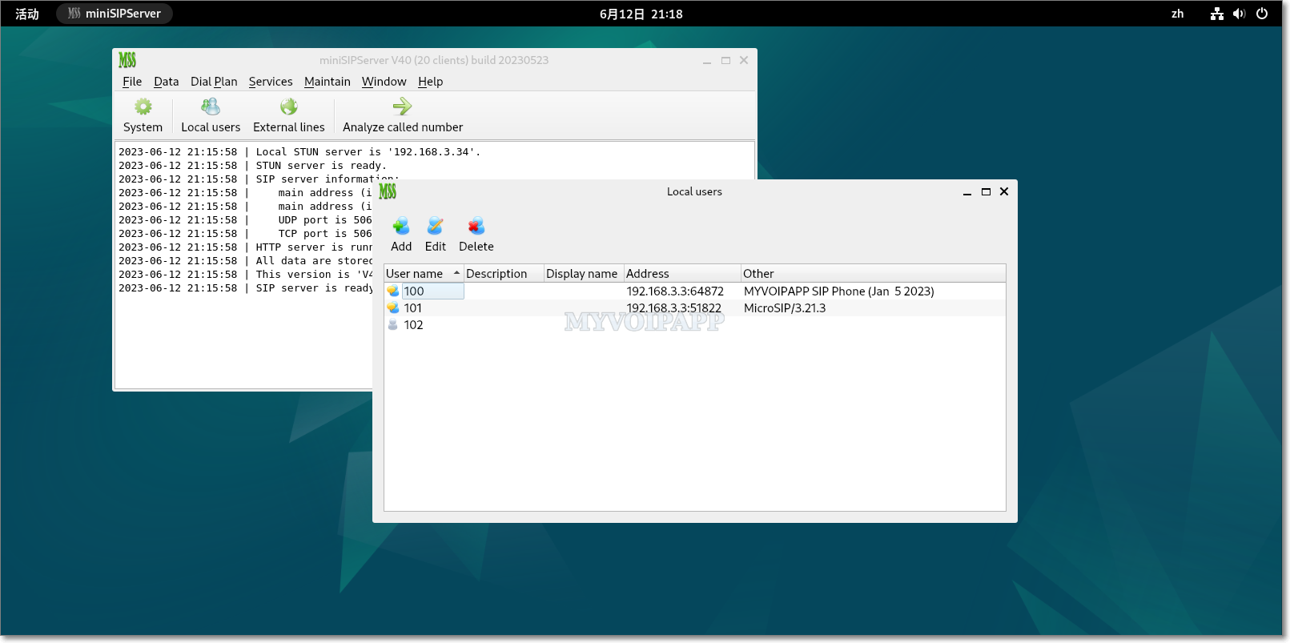The height and width of the screenshot is (643, 1290).
Task: Minimize the Local users window
Action: point(967,192)
